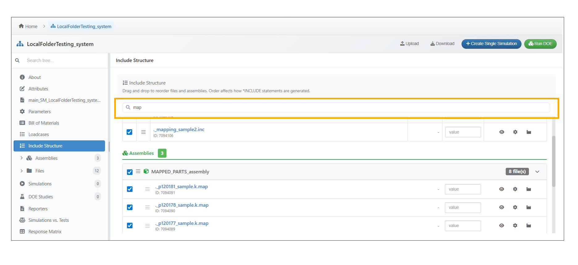Click the gear icon for _p120178_sample.k.map
The height and width of the screenshot is (265, 578).
(x=515, y=207)
